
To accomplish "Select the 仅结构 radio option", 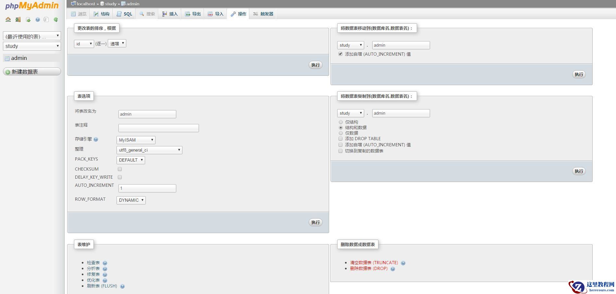I will (x=341, y=122).
